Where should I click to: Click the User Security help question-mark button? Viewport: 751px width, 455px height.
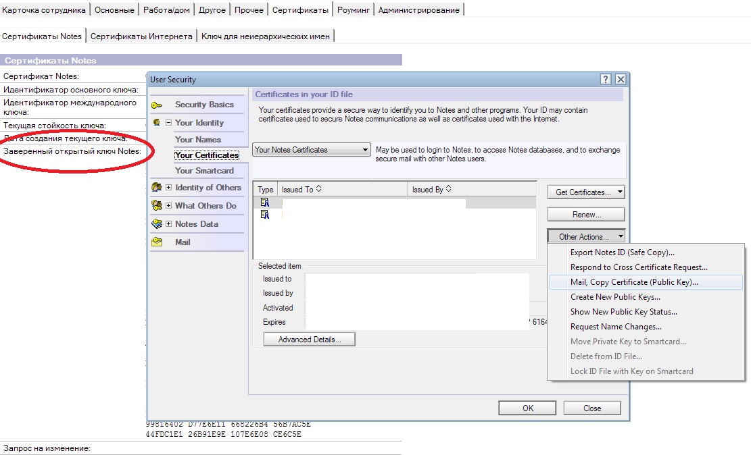click(606, 80)
